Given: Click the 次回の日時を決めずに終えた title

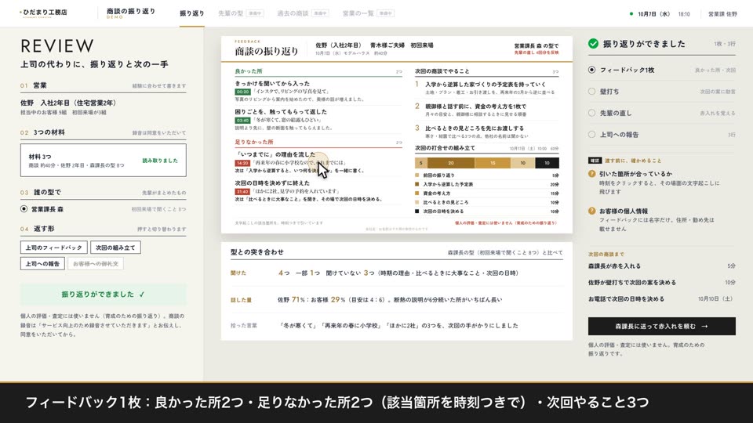Looking at the screenshot, I should pos(272,183).
